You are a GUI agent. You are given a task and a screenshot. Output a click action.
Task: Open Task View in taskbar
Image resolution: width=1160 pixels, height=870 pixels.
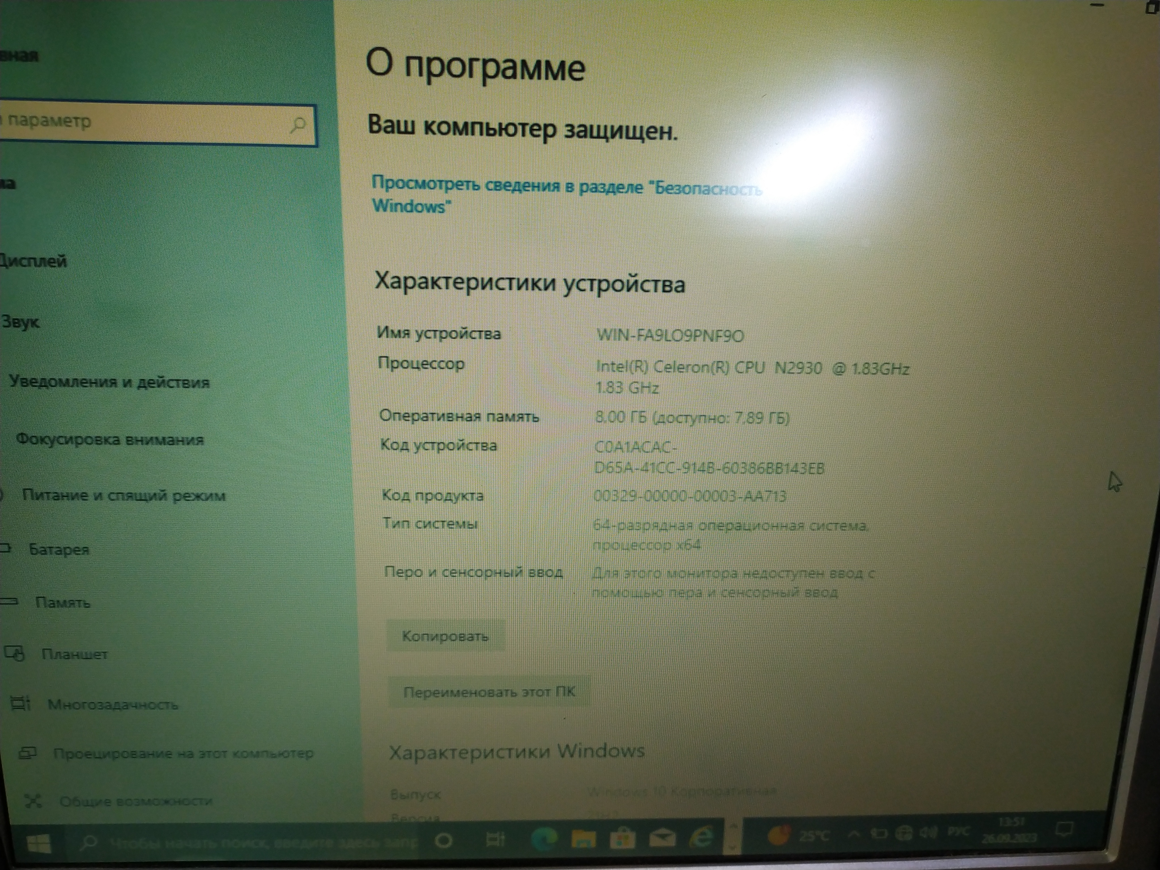pyautogui.click(x=495, y=840)
